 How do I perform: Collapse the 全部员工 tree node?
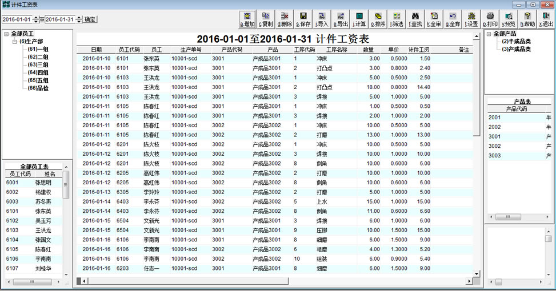click(6, 34)
